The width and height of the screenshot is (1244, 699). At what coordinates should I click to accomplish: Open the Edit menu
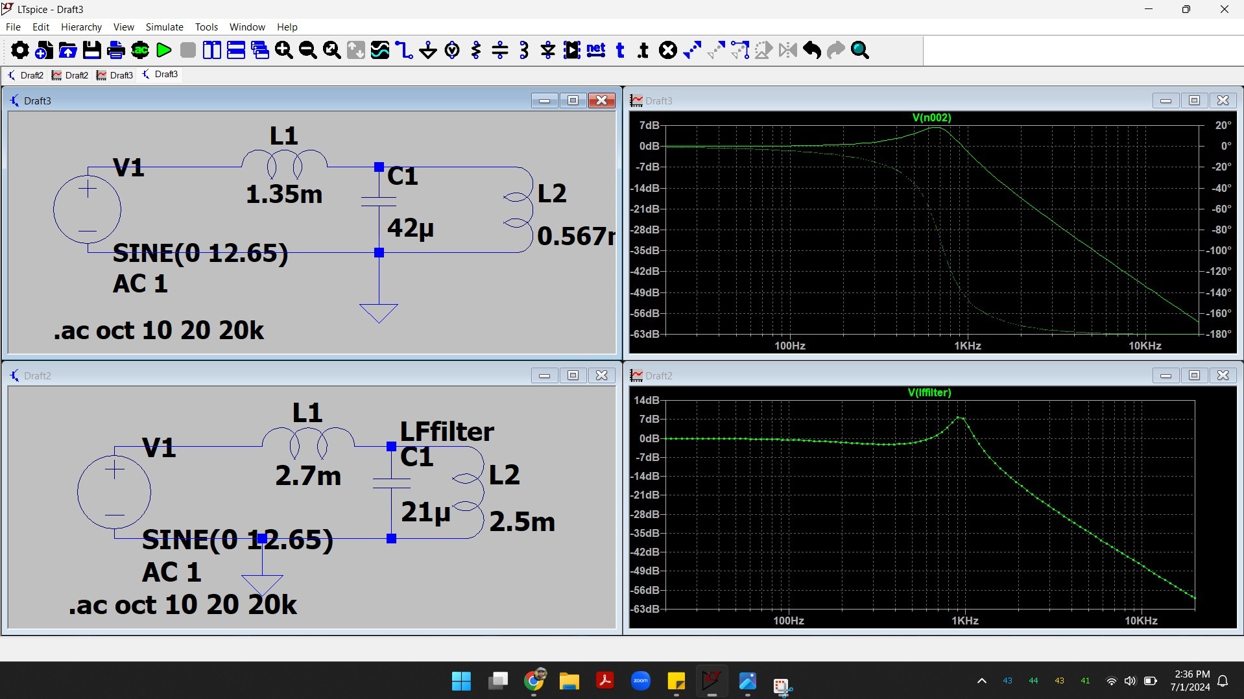[41, 27]
